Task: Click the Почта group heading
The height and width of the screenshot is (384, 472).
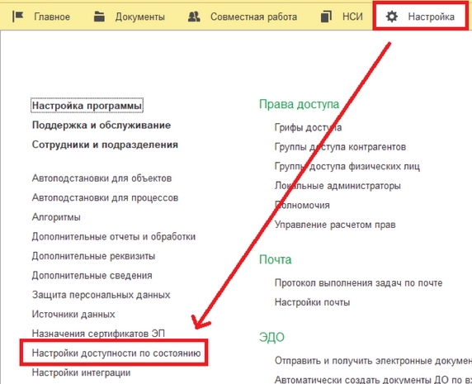Action: [276, 259]
